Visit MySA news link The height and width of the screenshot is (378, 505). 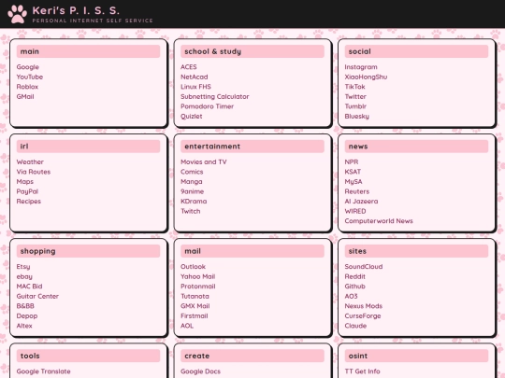click(353, 182)
